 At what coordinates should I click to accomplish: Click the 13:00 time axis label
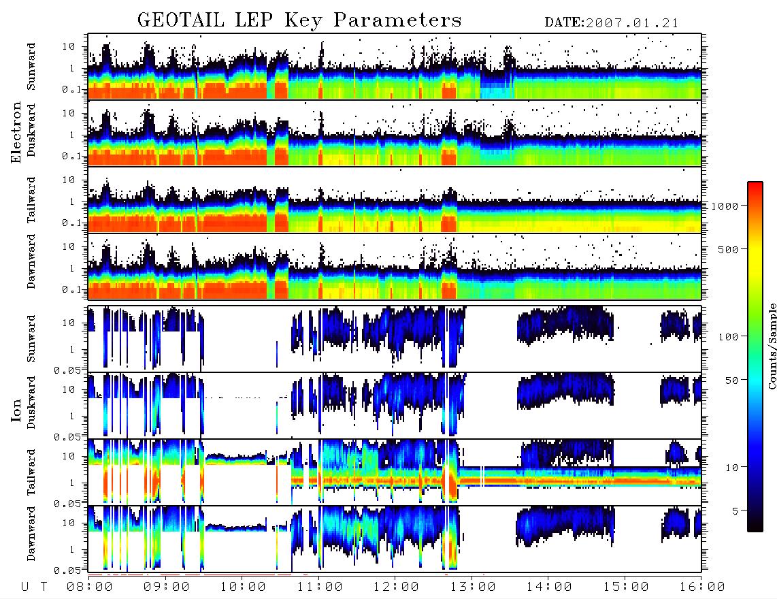pyautogui.click(x=473, y=587)
